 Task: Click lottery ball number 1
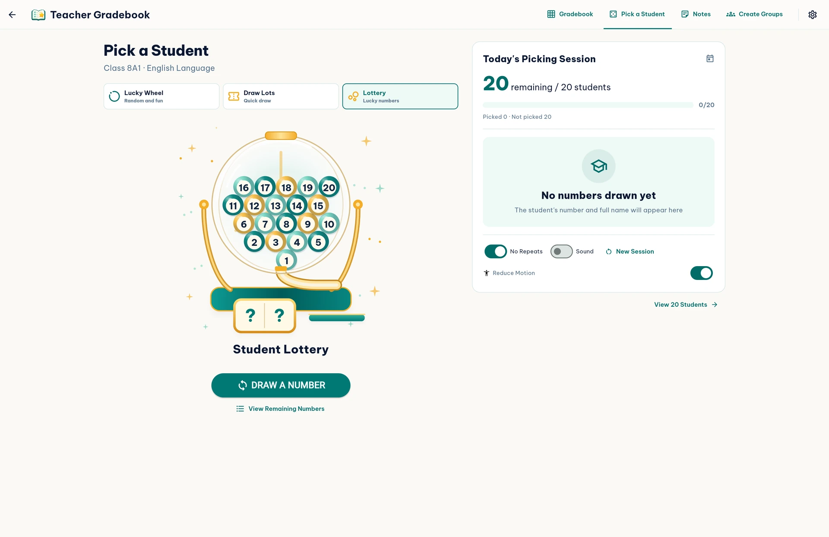[286, 261]
